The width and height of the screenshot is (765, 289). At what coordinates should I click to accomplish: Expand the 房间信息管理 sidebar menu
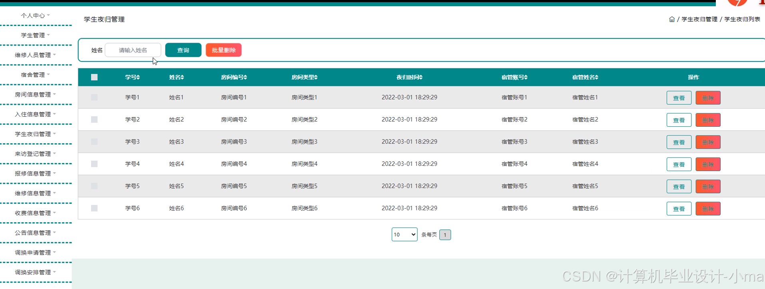pyautogui.click(x=36, y=94)
